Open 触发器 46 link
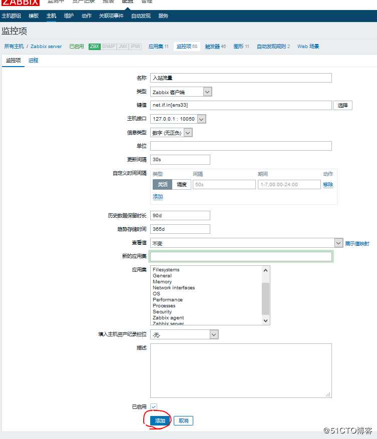This screenshot has height=439, width=377. pyautogui.click(x=215, y=47)
